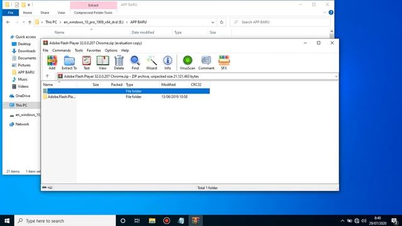Select Network in Explorer sidebar
402x226 pixels.
pos(19,124)
